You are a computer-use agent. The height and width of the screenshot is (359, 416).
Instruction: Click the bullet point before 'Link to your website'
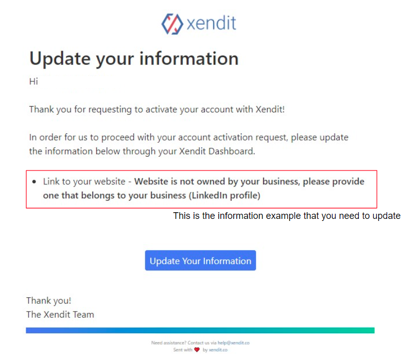point(34,182)
